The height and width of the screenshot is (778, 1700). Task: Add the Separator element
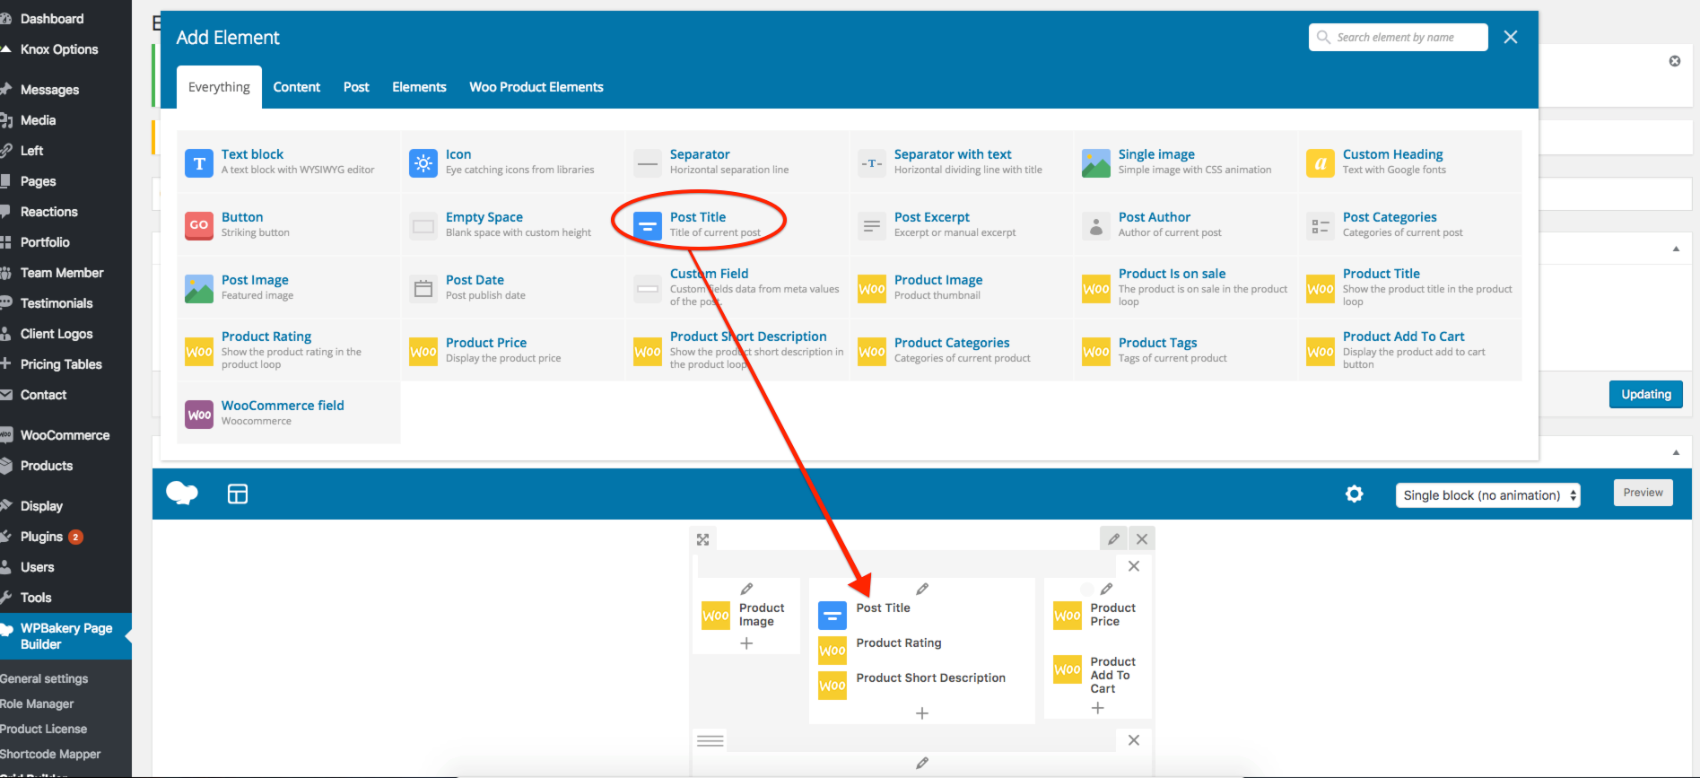click(x=737, y=162)
